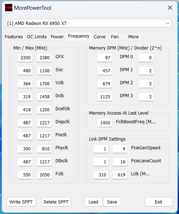
Task: Click the Load button
Action: point(93,202)
